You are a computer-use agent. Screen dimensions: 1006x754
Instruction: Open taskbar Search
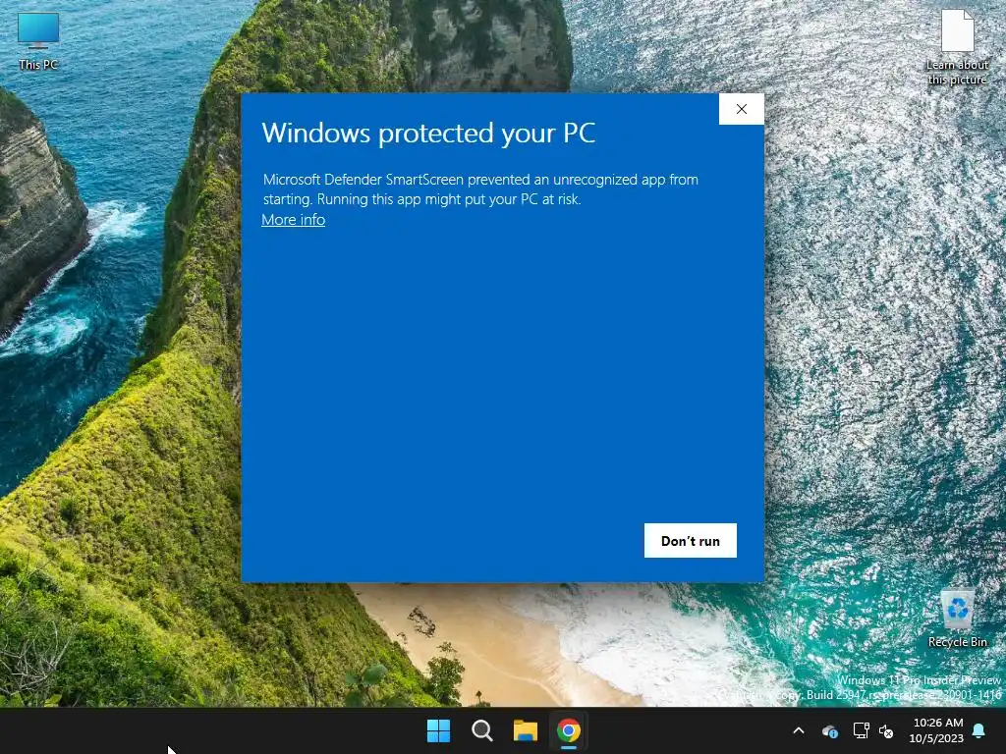[481, 730]
